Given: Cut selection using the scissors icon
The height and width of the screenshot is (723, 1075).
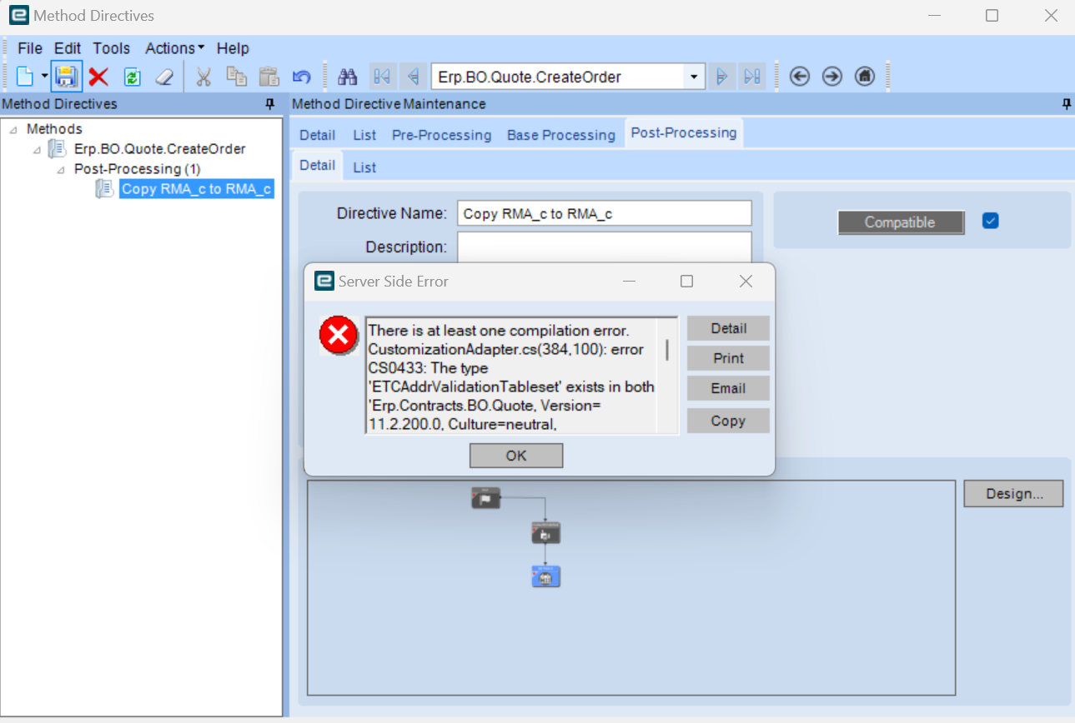Looking at the screenshot, I should coord(203,76).
